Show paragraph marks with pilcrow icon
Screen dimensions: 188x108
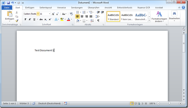pyautogui.click(x=98, y=21)
